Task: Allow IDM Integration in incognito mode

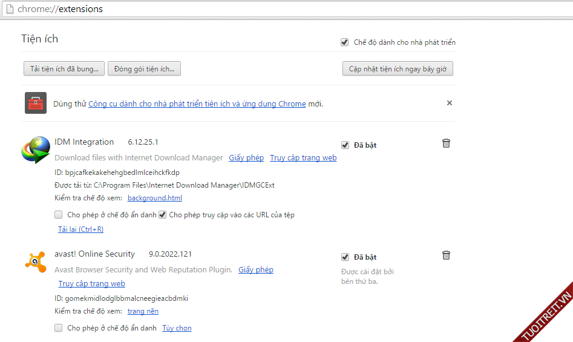Action: pyautogui.click(x=59, y=215)
